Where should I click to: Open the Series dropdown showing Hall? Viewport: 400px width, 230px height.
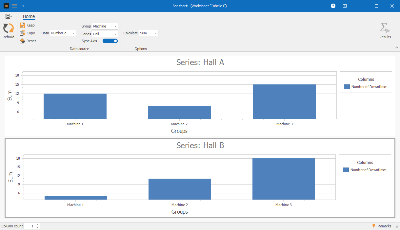pyautogui.click(x=105, y=34)
